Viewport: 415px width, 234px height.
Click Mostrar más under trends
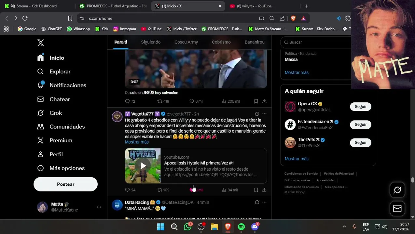297,72
